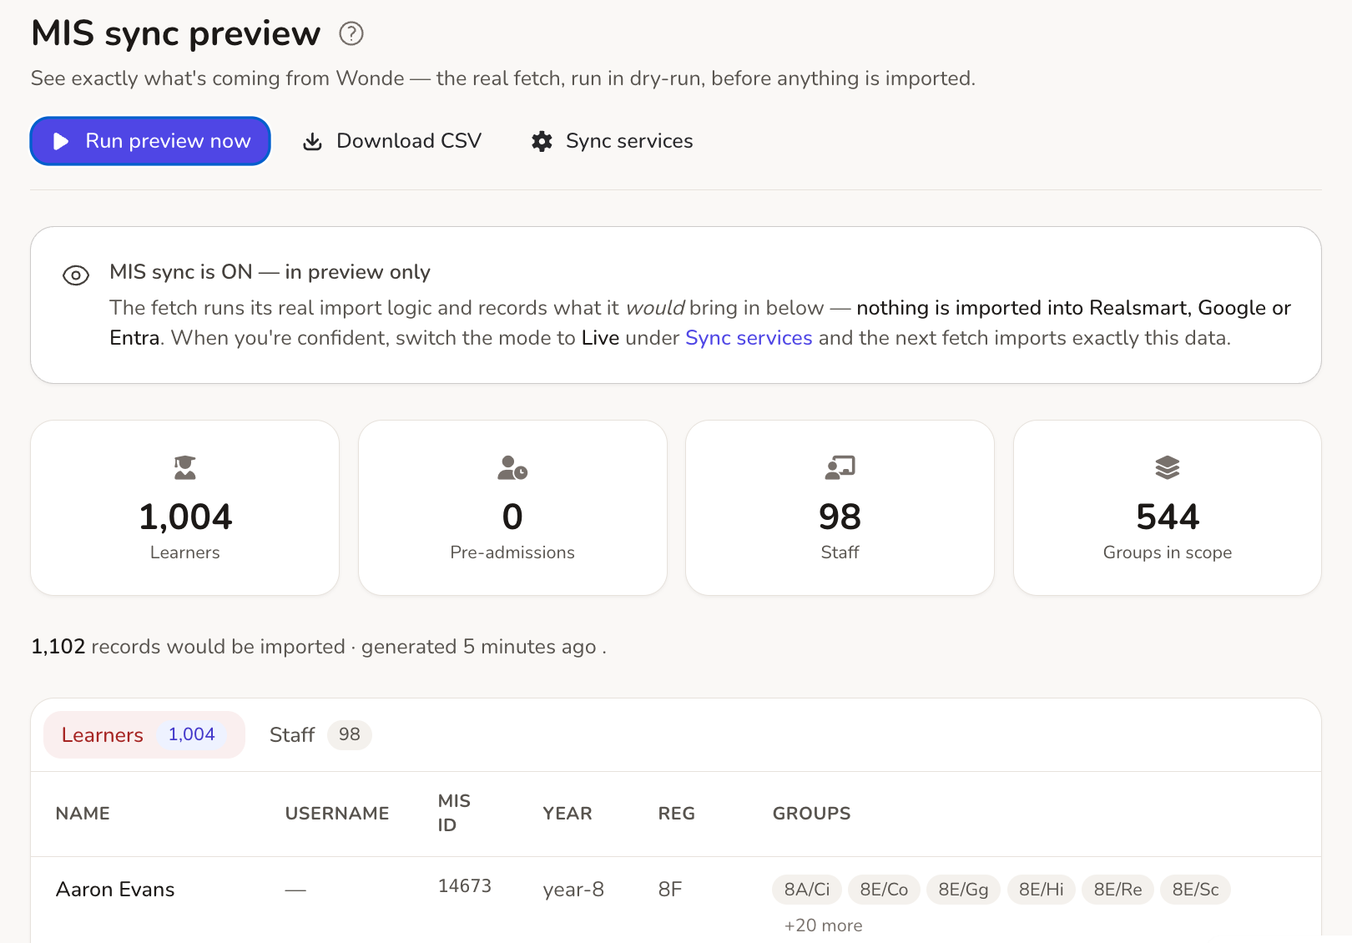Click the Pre-admissions person-clock icon
Viewport: 1352px width, 943px height.
tap(512, 467)
